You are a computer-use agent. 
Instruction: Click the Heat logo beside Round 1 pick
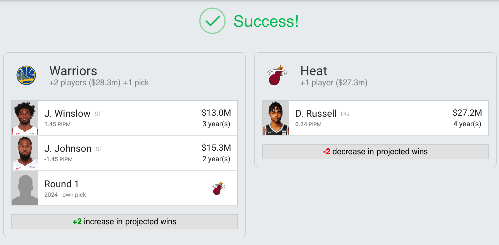click(218, 188)
